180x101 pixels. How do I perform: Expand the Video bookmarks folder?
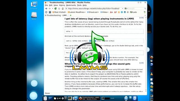click(x=104, y=12)
